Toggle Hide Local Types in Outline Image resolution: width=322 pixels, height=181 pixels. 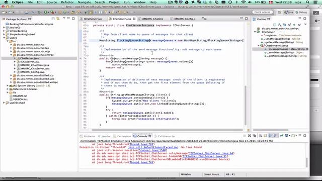click(299, 25)
